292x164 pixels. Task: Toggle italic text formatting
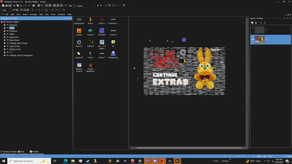pos(36,10)
